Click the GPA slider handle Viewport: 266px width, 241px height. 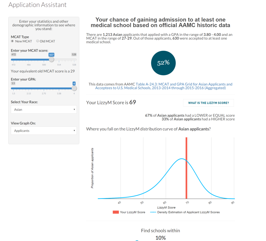tap(74, 88)
